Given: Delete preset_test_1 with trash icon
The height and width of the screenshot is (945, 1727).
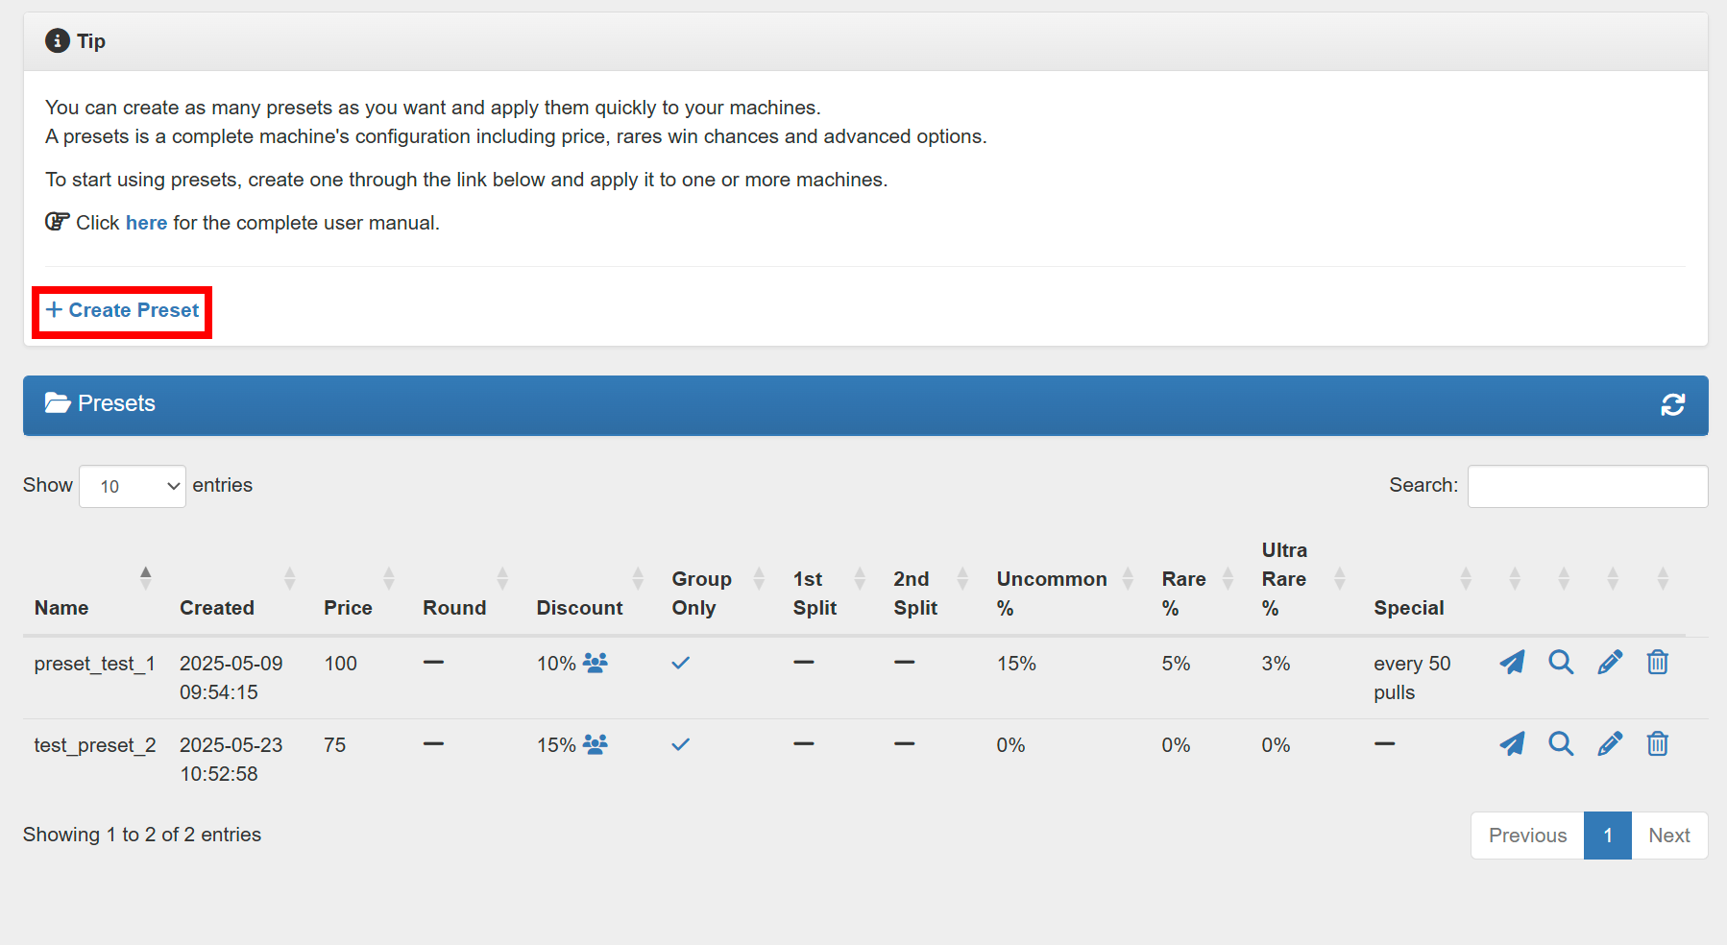Looking at the screenshot, I should [x=1658, y=663].
